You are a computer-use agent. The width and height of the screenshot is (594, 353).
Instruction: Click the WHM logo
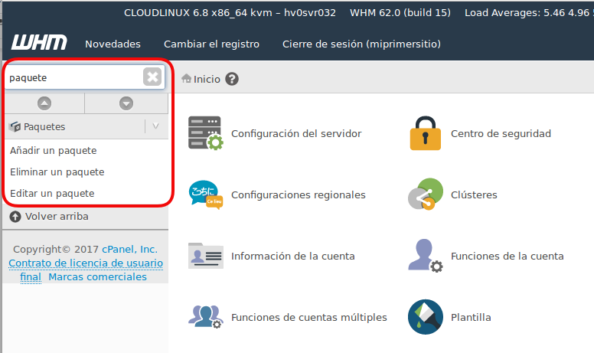coord(39,42)
